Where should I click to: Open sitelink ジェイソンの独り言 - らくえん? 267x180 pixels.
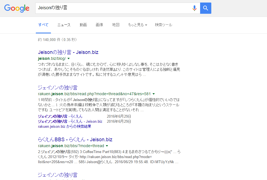coord(60,116)
